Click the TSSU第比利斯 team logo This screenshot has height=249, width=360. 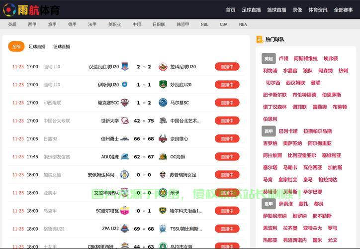163,229
